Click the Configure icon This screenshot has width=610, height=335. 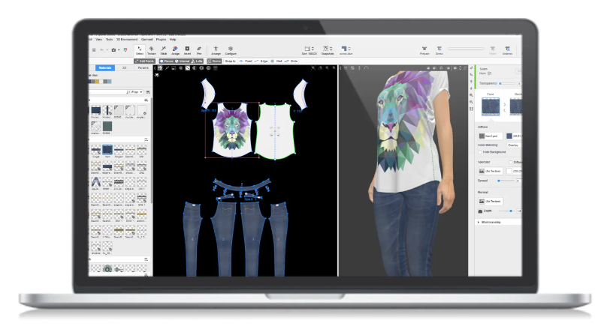coord(231,49)
